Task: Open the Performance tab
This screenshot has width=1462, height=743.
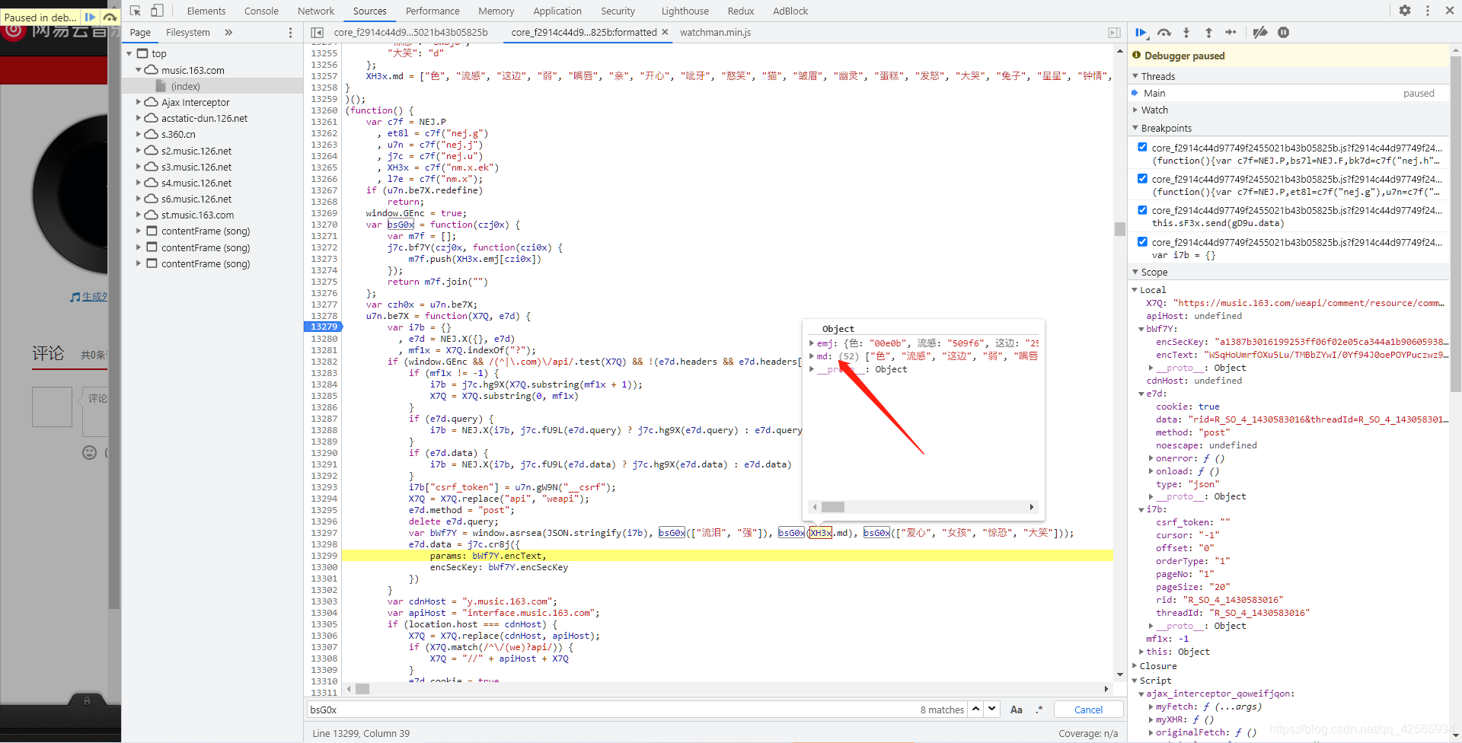Action: pos(433,11)
